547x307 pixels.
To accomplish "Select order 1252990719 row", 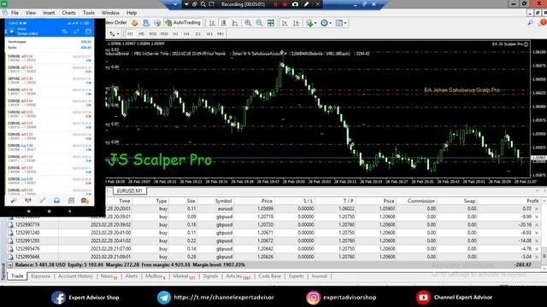I will (x=273, y=225).
